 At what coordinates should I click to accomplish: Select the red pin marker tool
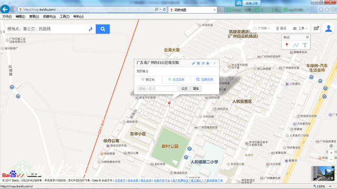click(286, 45)
